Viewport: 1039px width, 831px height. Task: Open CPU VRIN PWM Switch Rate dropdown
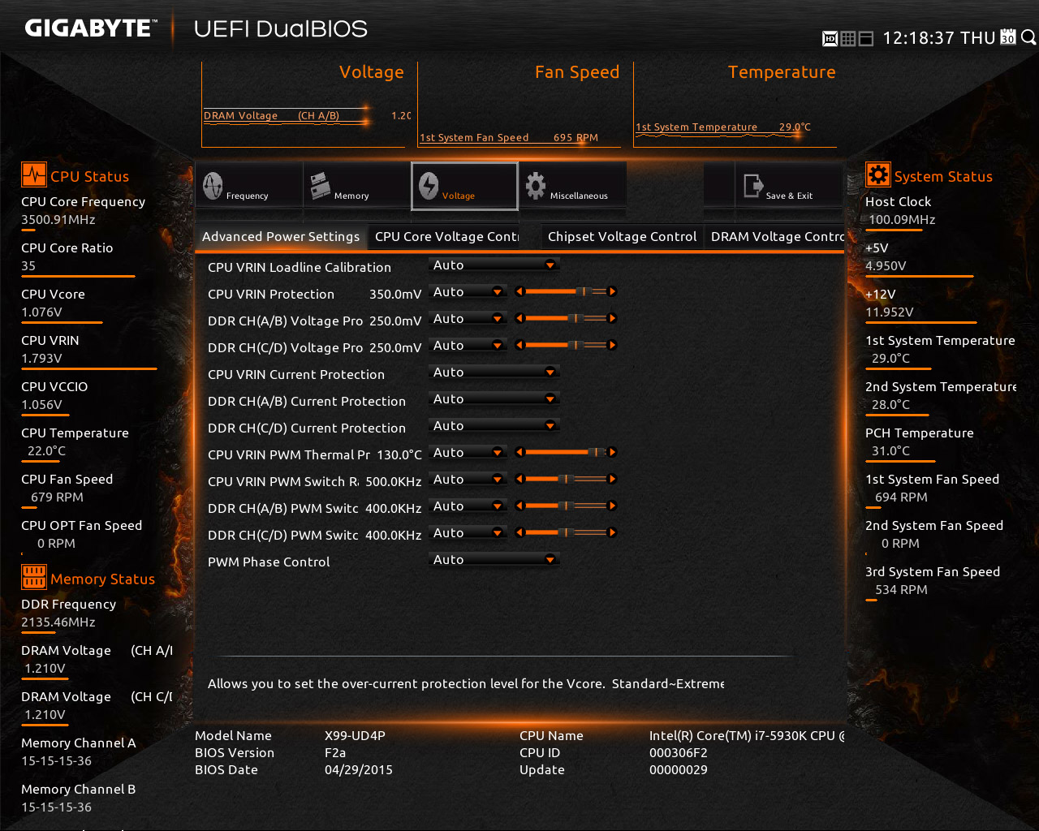tap(468, 480)
